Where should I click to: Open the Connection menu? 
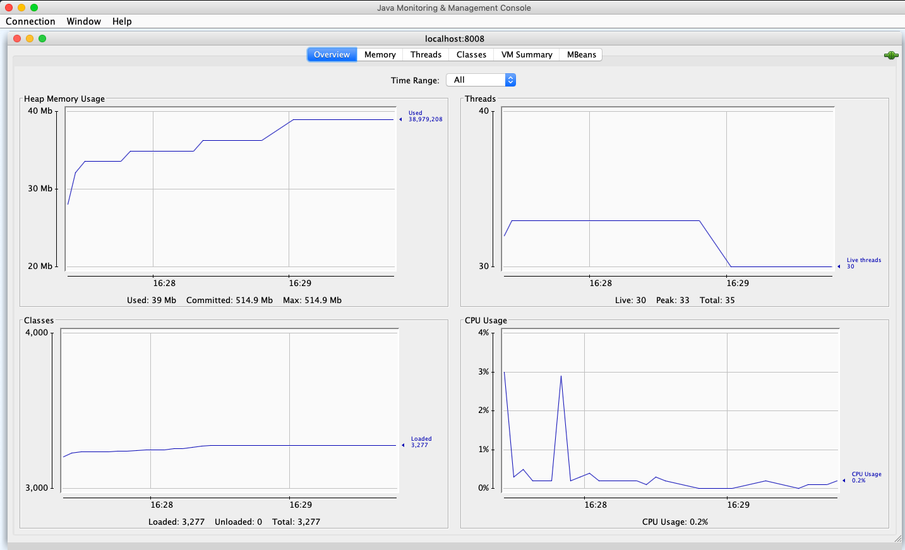click(x=30, y=21)
